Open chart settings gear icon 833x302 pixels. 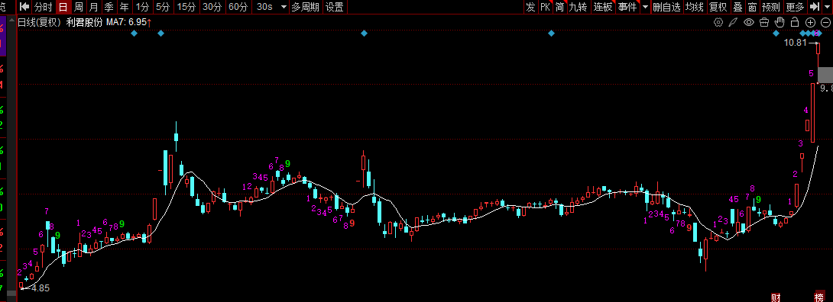(x=718, y=22)
